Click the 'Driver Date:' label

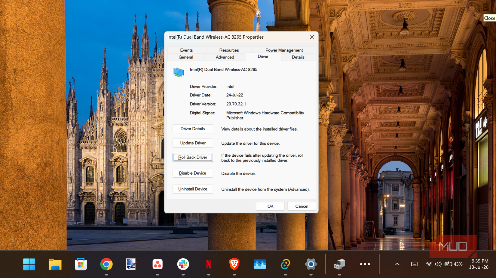(x=201, y=95)
